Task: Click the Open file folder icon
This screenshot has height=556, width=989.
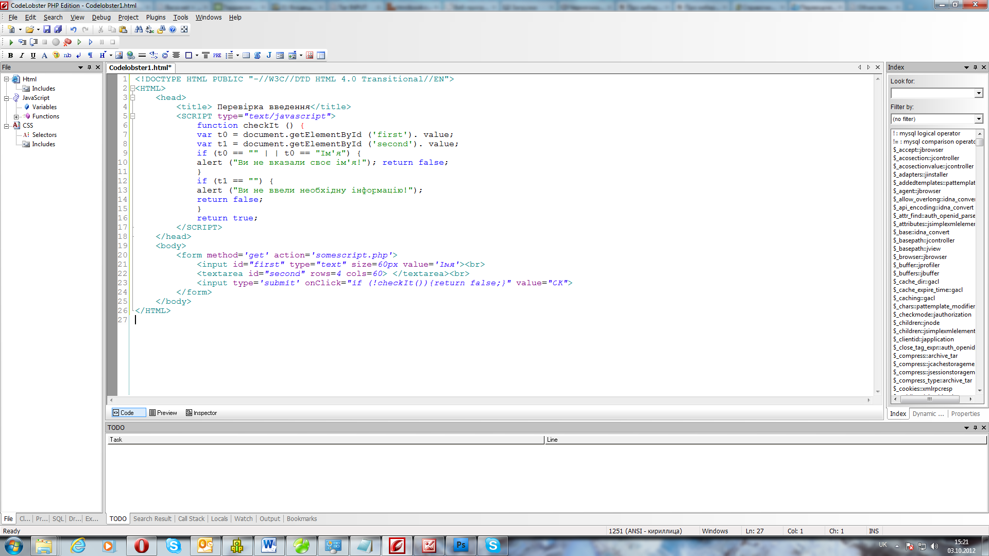Action: tap(29, 29)
